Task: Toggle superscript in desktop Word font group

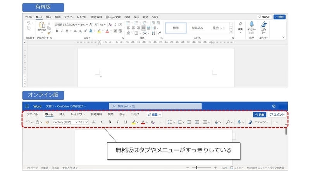Action: 85,31
